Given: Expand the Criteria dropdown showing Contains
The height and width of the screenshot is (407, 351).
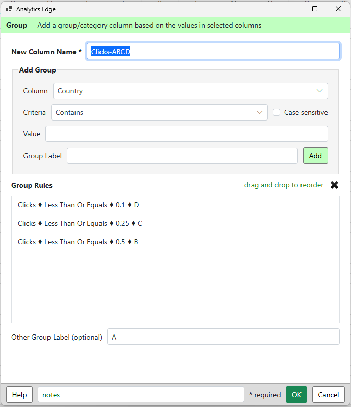Looking at the screenshot, I should pyautogui.click(x=159, y=112).
